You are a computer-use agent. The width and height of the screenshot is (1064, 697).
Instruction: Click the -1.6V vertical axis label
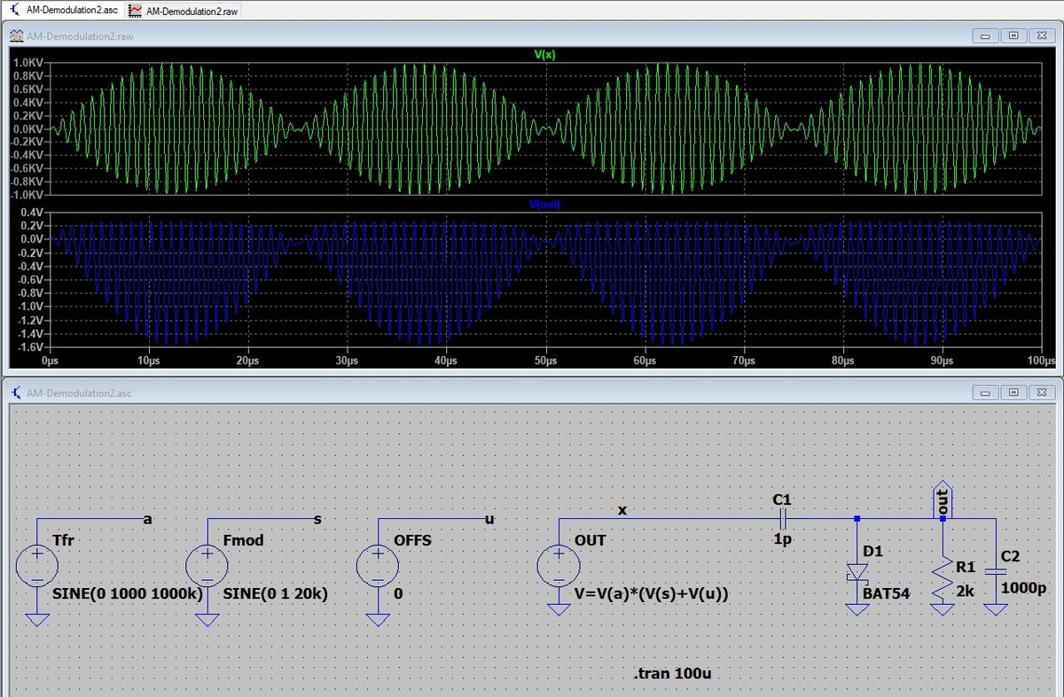pyautogui.click(x=28, y=348)
